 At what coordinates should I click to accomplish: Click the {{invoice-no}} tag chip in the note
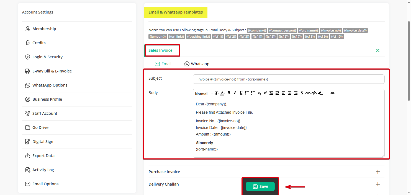point(331,30)
